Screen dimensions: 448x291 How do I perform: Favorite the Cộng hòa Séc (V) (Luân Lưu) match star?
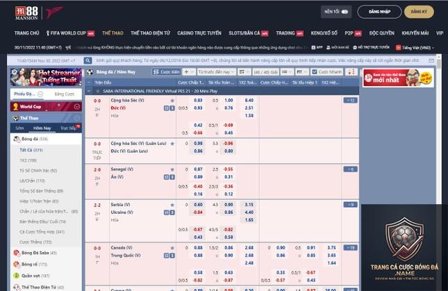172,144
